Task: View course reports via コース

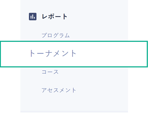Action: pos(50,72)
